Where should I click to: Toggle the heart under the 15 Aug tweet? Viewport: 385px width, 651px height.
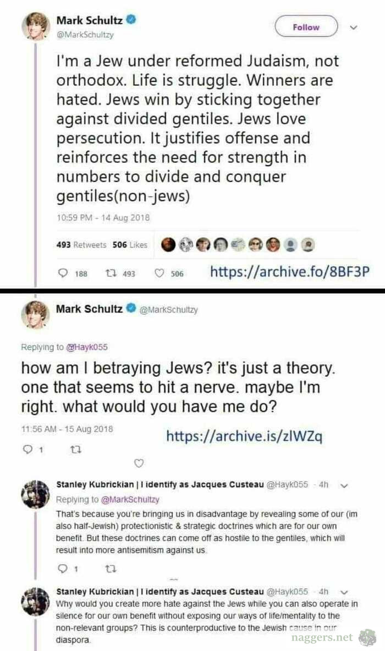(x=139, y=462)
